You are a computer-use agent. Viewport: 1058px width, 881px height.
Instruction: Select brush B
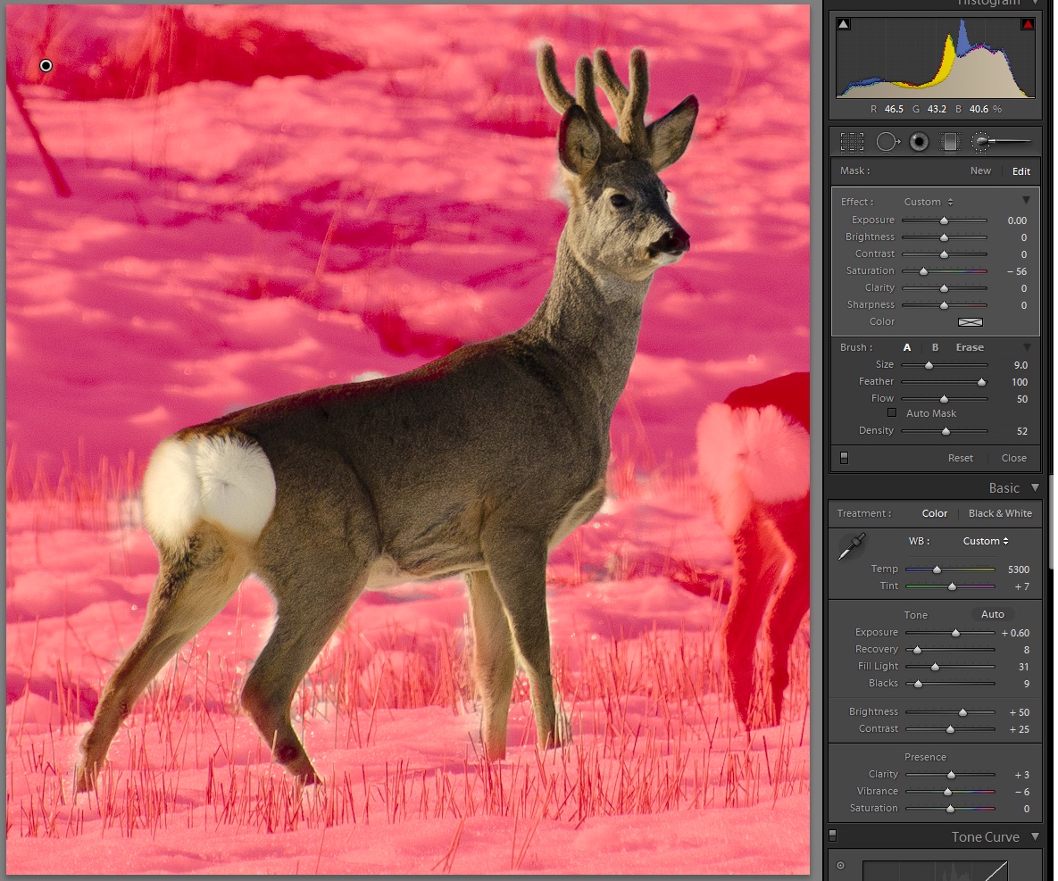point(935,347)
